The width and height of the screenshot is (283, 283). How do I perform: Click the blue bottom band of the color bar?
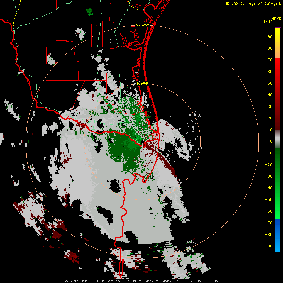278,235
